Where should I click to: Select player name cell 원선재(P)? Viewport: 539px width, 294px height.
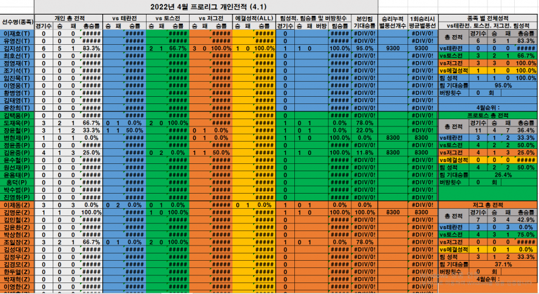pyautogui.click(x=17, y=168)
